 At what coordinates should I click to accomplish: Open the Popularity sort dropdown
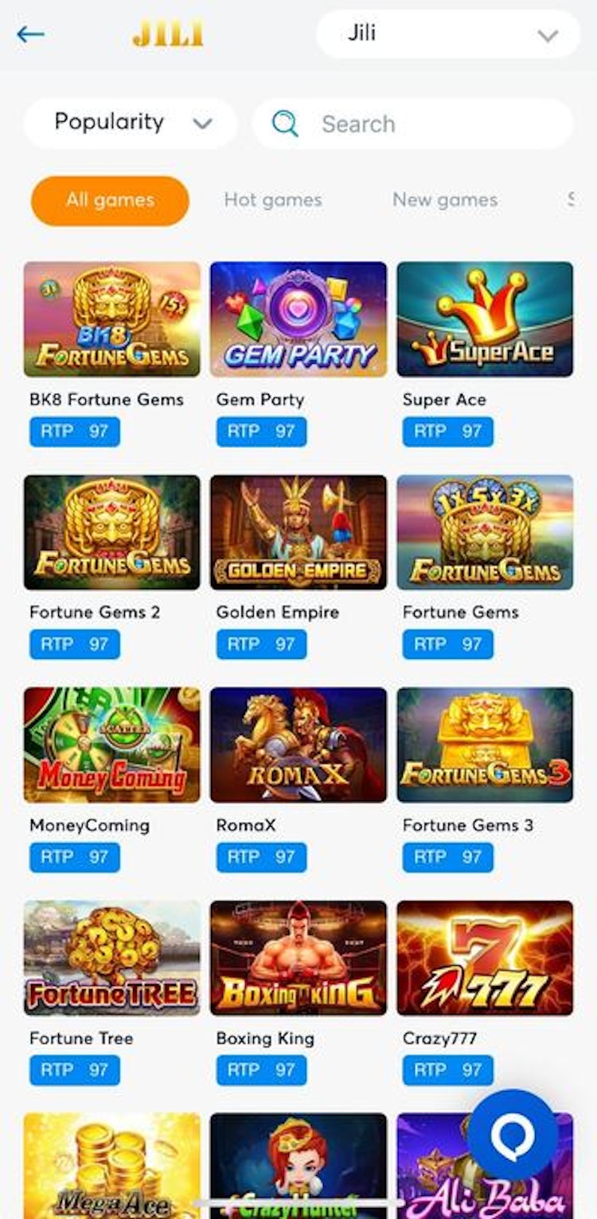[131, 123]
